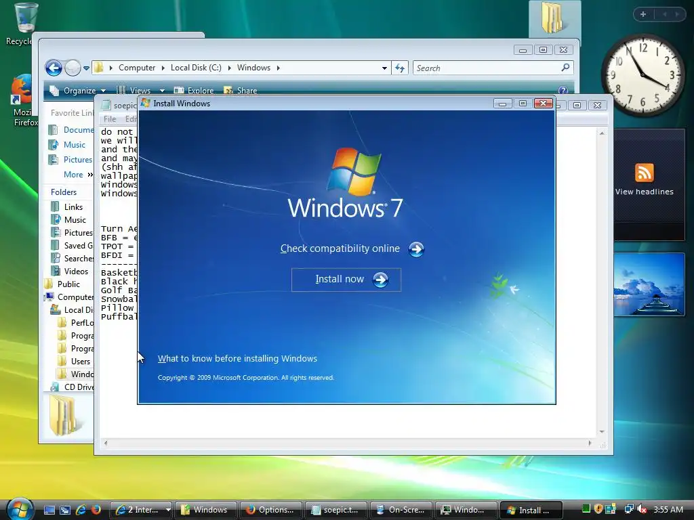Screen dimensions: 694x520
Task: Click Switch between windows in Quick Launch
Action: pyautogui.click(x=65, y=510)
